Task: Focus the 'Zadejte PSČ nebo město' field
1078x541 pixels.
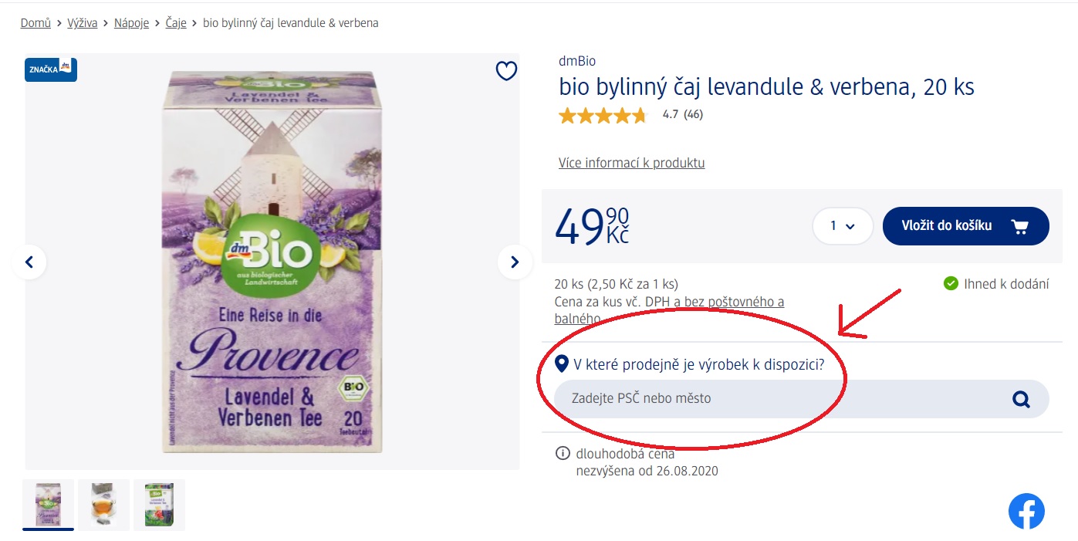Action: (x=779, y=399)
